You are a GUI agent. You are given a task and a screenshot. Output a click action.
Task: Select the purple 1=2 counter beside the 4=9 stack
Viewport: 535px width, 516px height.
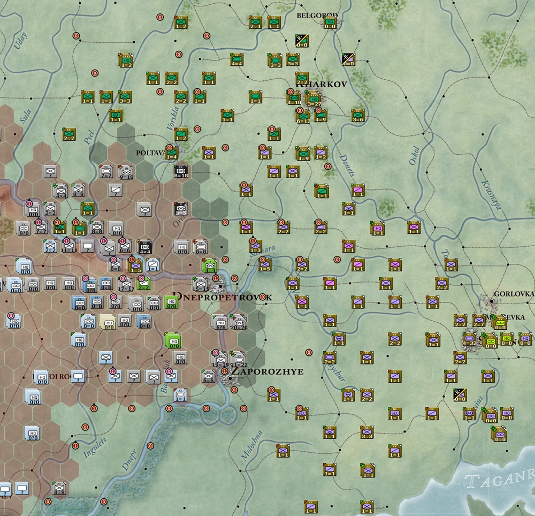pyautogui.click(x=320, y=153)
